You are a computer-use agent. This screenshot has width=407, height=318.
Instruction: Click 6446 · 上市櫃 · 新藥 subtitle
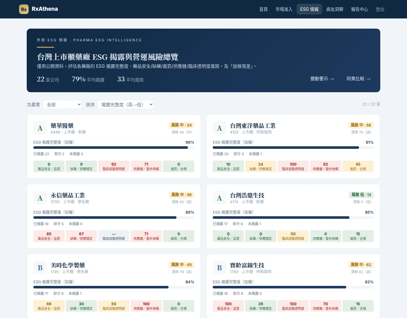point(68,132)
